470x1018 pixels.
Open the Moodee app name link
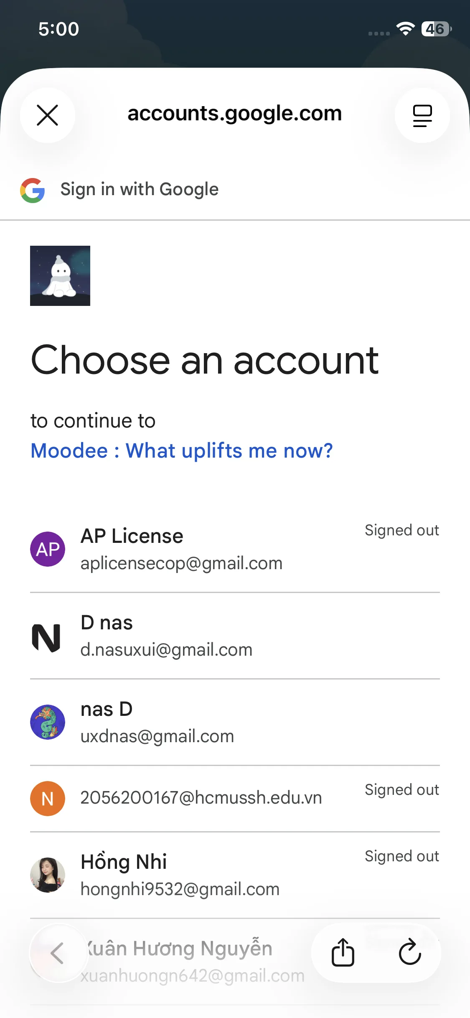click(x=182, y=451)
